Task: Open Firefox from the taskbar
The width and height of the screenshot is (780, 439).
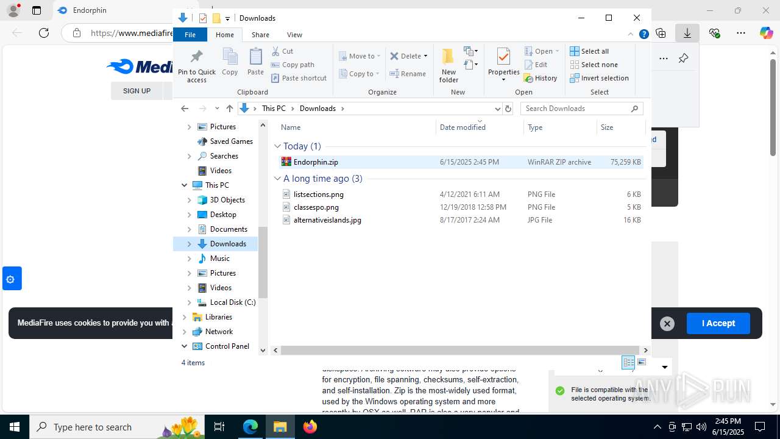Action: click(x=310, y=427)
